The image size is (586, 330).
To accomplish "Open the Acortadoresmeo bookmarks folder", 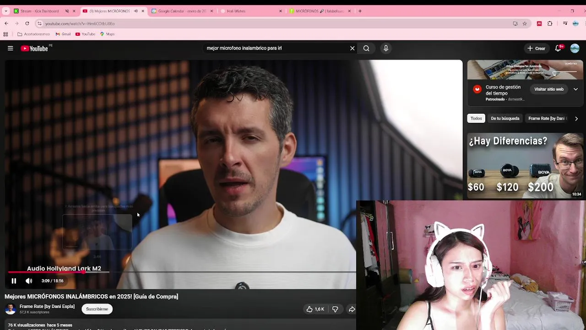I will [33, 34].
